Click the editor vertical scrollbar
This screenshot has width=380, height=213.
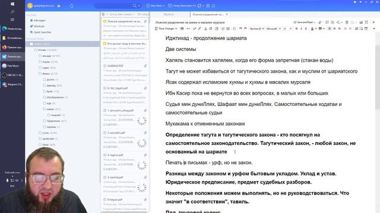click(x=378, y=78)
